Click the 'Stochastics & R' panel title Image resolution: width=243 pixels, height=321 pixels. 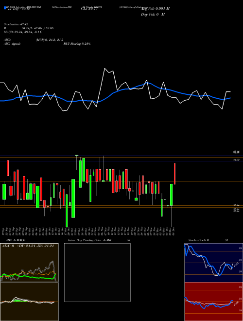(199, 240)
